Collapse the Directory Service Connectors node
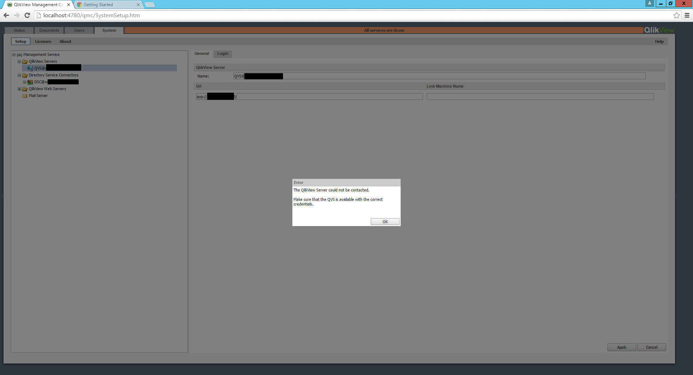Image resolution: width=693 pixels, height=375 pixels. pos(19,75)
